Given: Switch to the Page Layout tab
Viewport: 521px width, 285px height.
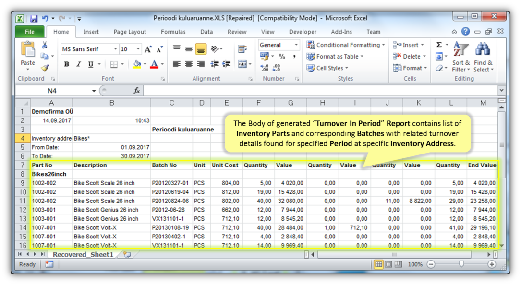Looking at the screenshot, I should [130, 32].
